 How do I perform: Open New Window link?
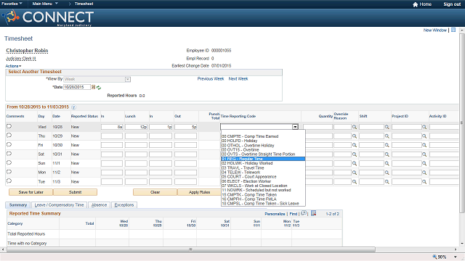[x=434, y=30]
